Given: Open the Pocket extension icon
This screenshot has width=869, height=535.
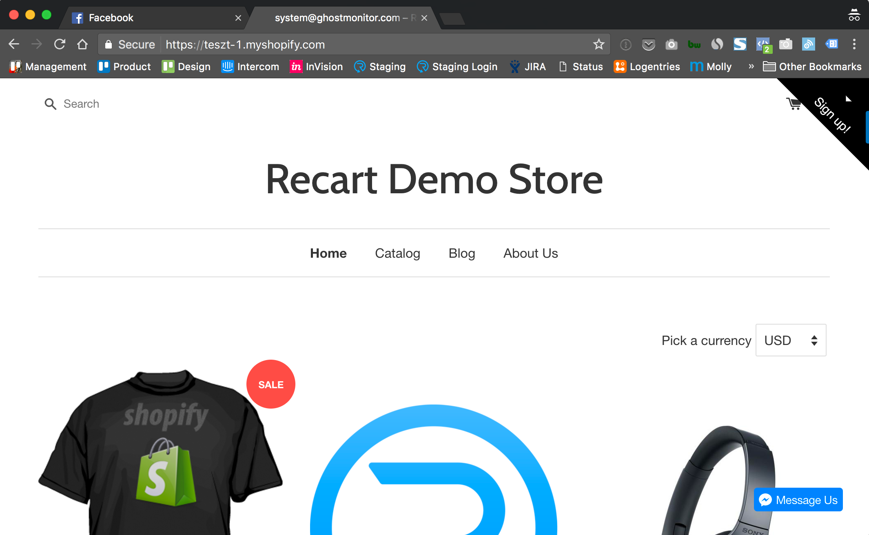Looking at the screenshot, I should (648, 44).
